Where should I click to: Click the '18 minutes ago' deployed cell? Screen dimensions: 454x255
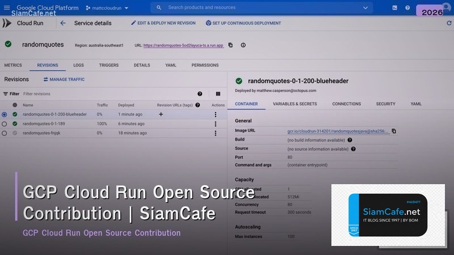pyautogui.click(x=132, y=133)
